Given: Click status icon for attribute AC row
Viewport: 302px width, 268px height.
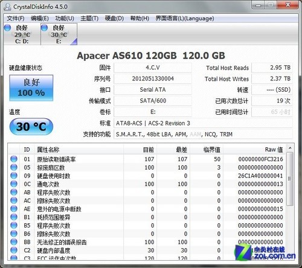Looking at the screenshot, I should 14,200.
